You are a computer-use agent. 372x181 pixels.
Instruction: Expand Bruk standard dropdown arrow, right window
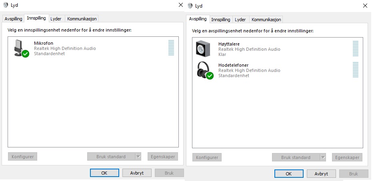click(323, 157)
